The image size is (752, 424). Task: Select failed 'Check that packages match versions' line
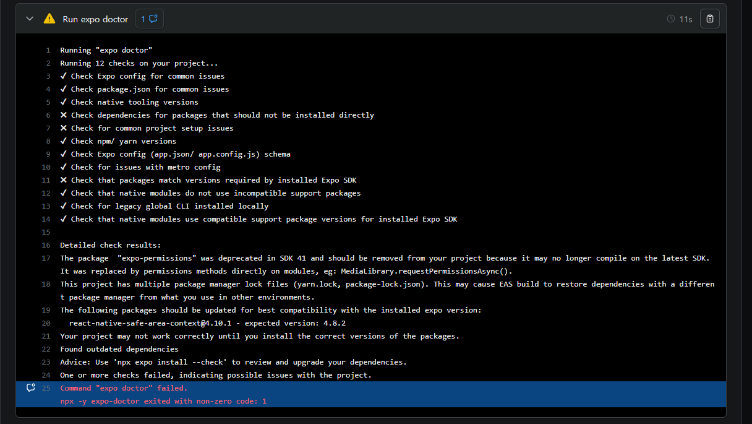pos(208,180)
